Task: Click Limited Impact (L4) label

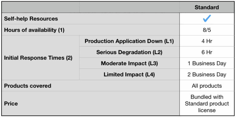Action: 129,74
